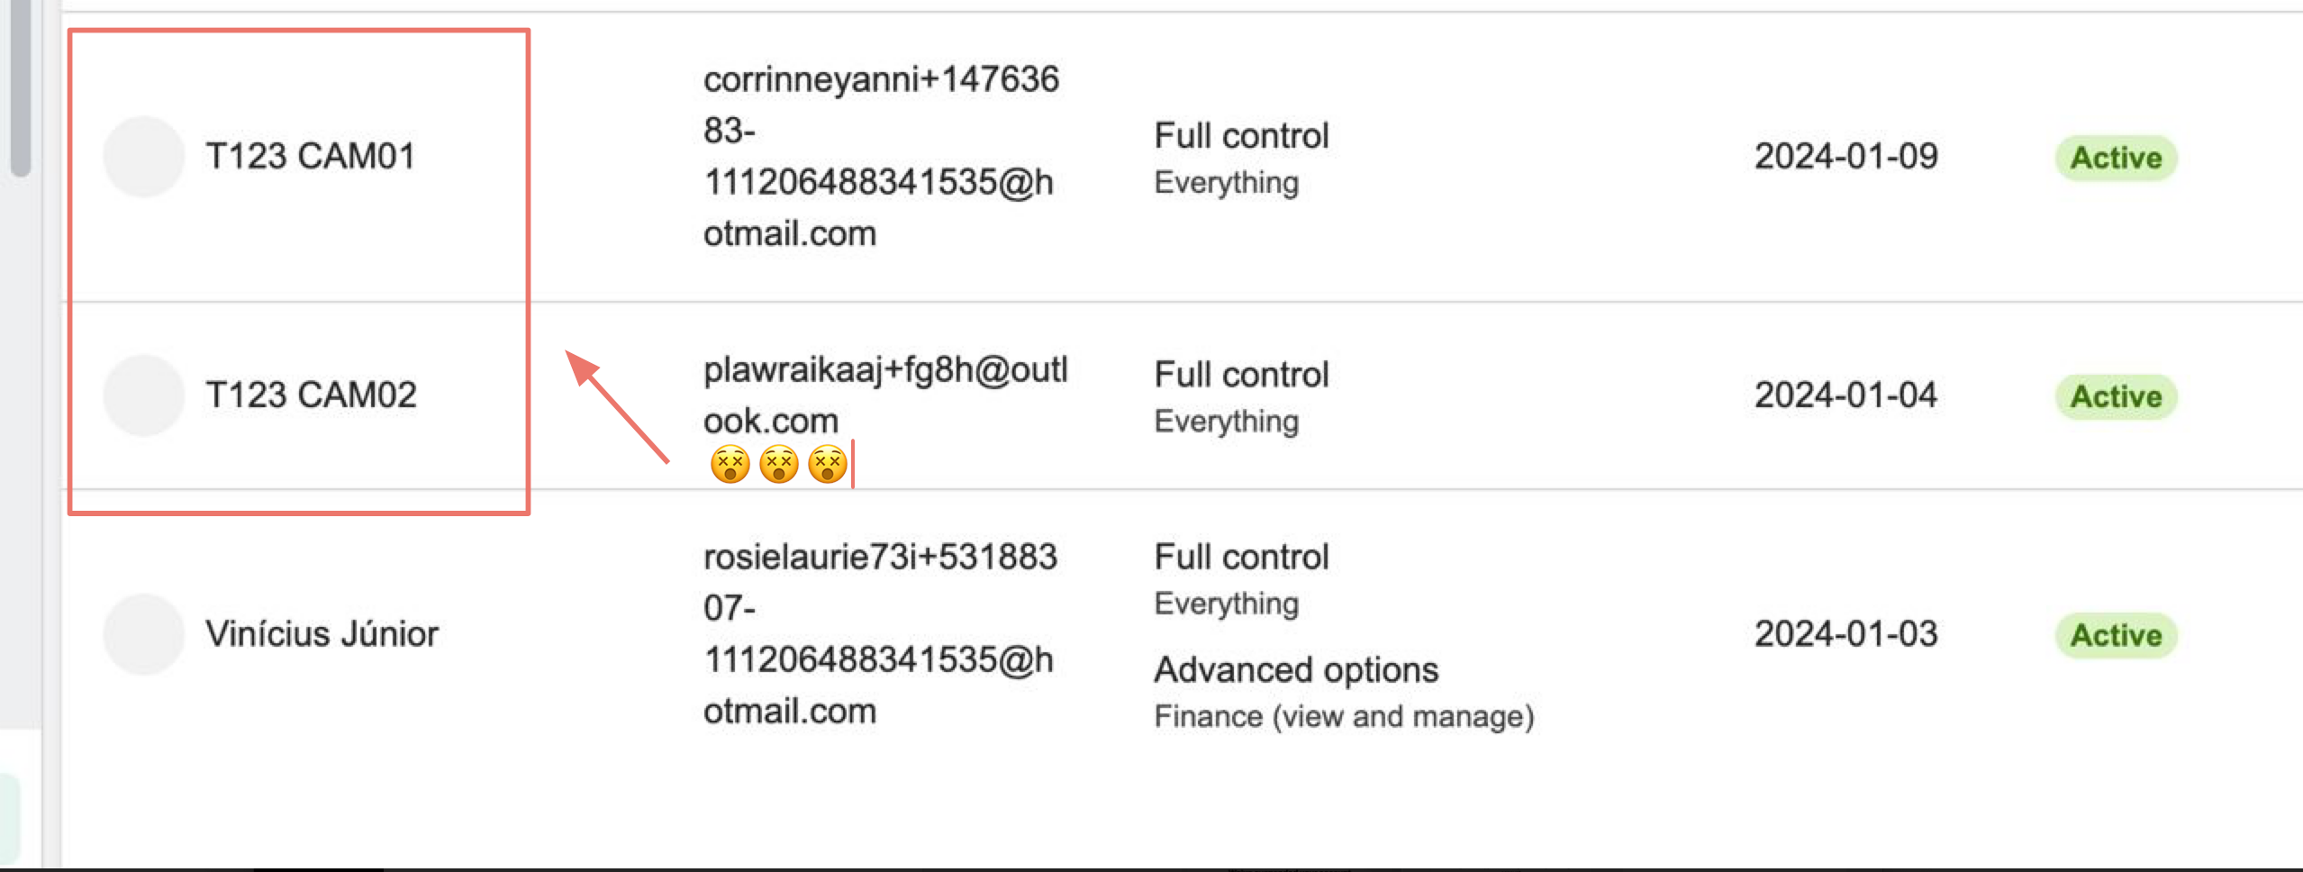Image resolution: width=2303 pixels, height=872 pixels.
Task: Click the rosielaurie73i hotmail email address
Action: pyautogui.click(x=880, y=634)
